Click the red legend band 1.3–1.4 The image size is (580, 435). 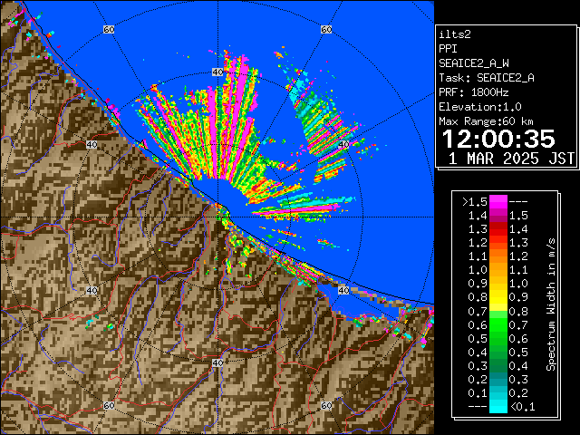[498, 229]
